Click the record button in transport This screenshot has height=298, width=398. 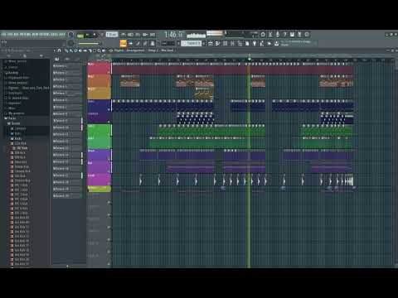(x=95, y=35)
